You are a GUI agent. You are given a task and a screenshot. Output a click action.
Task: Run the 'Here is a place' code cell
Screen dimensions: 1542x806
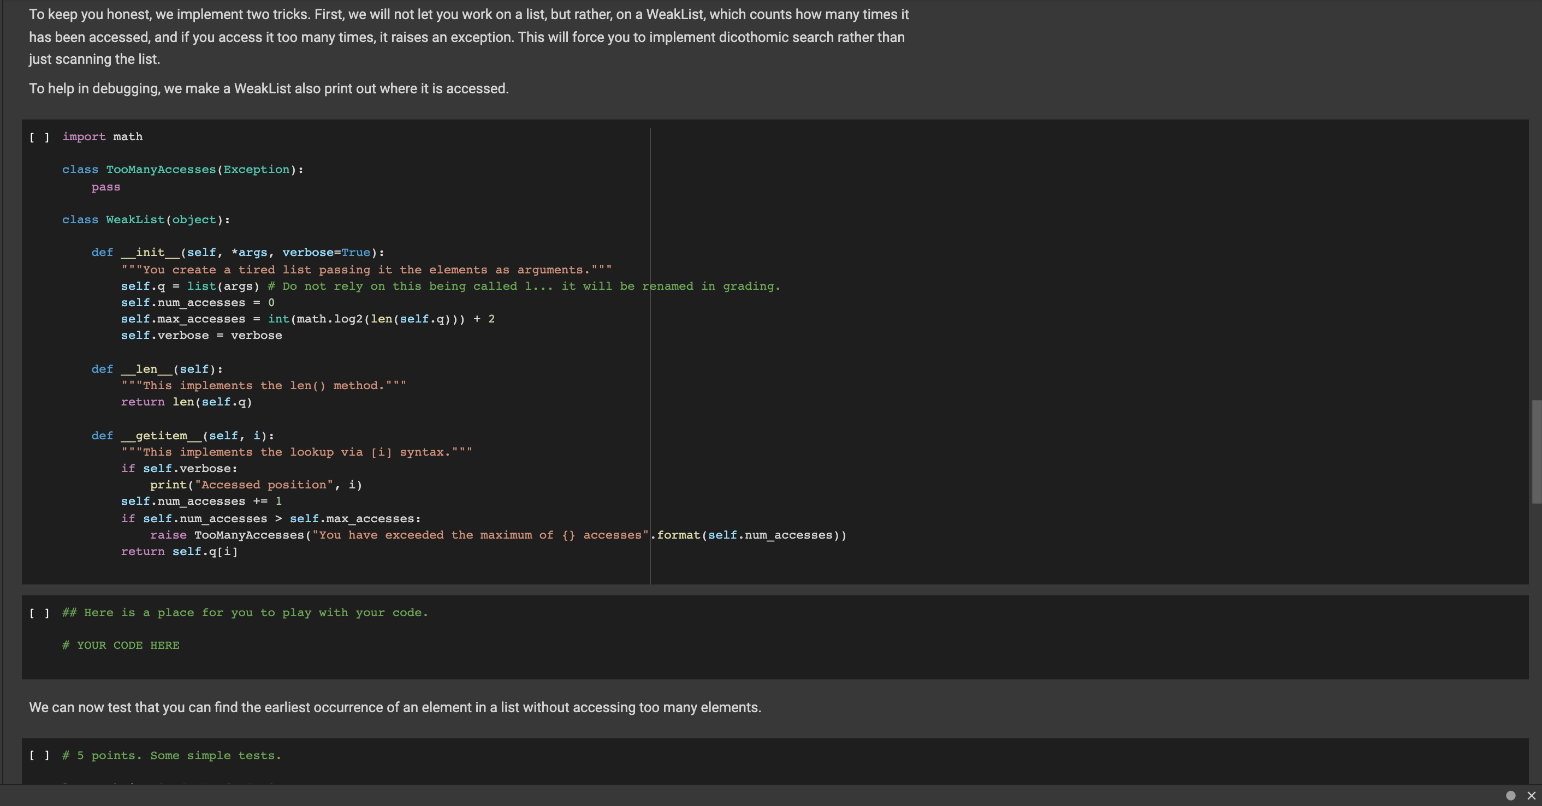[39, 613]
